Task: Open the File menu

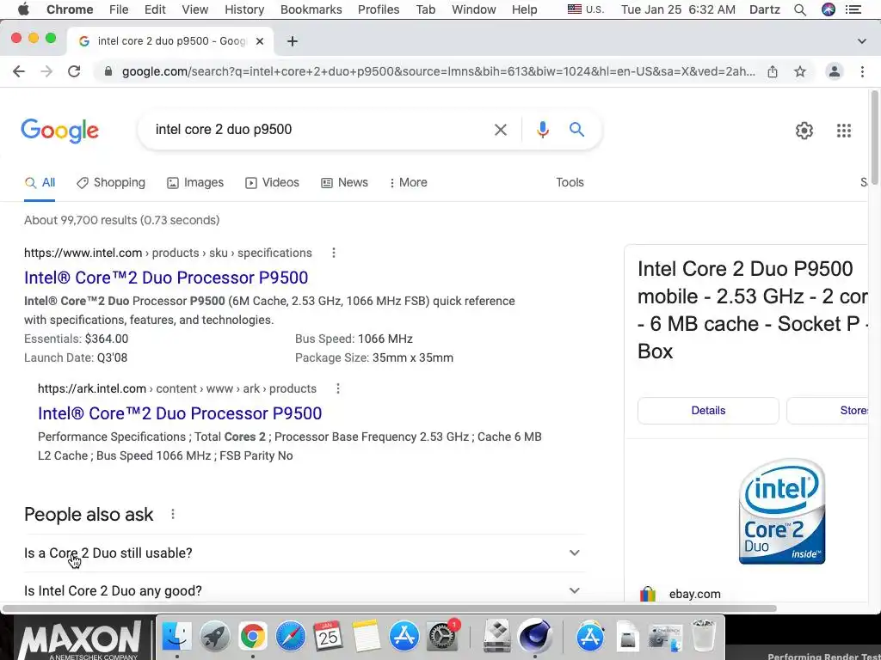Action: (x=119, y=9)
